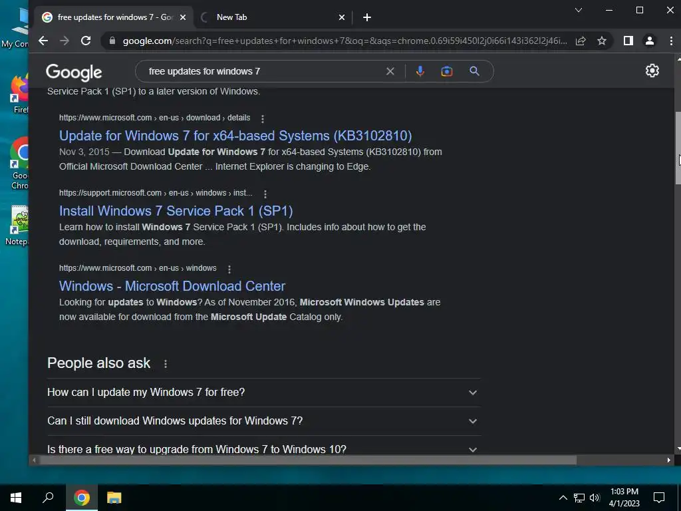Open more options for the Download Center result
The width and height of the screenshot is (681, 511).
[229, 269]
